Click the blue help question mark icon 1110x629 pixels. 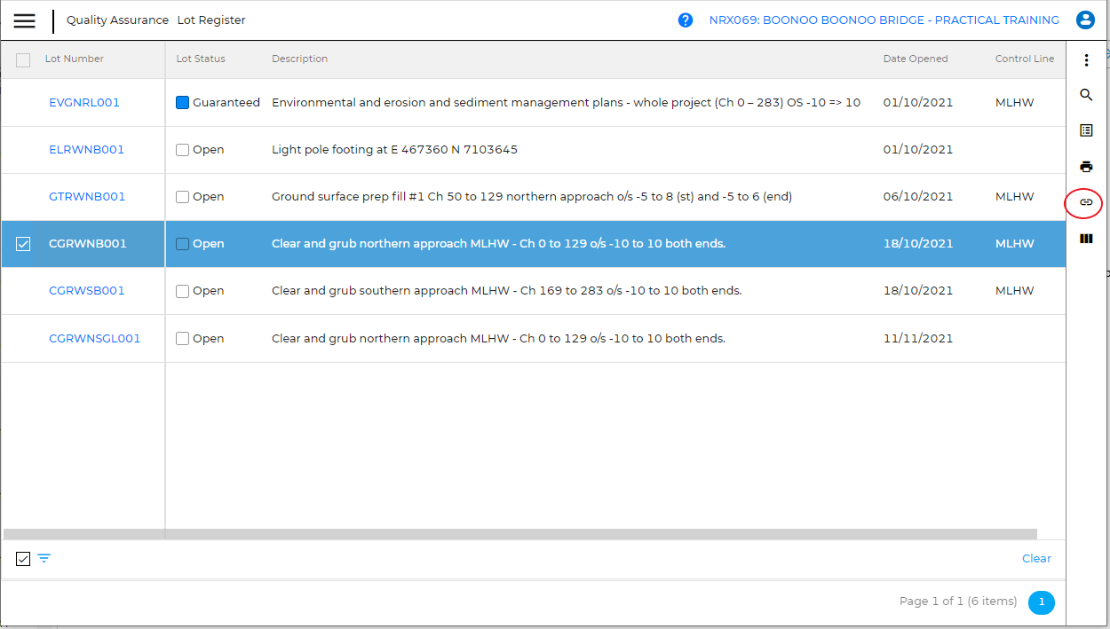[686, 20]
